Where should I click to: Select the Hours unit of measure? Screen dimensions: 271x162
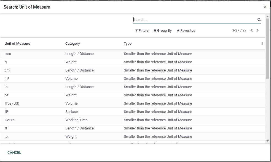click(9, 120)
